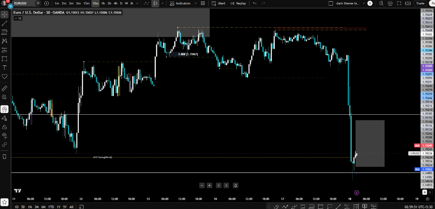Image resolution: width=435 pixels, height=209 pixels.
Task: Open the forecasting and measurement tools
Action: pos(4,50)
